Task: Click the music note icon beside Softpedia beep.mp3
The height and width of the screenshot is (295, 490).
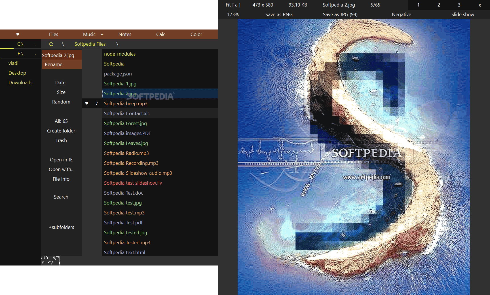Action: (97, 103)
